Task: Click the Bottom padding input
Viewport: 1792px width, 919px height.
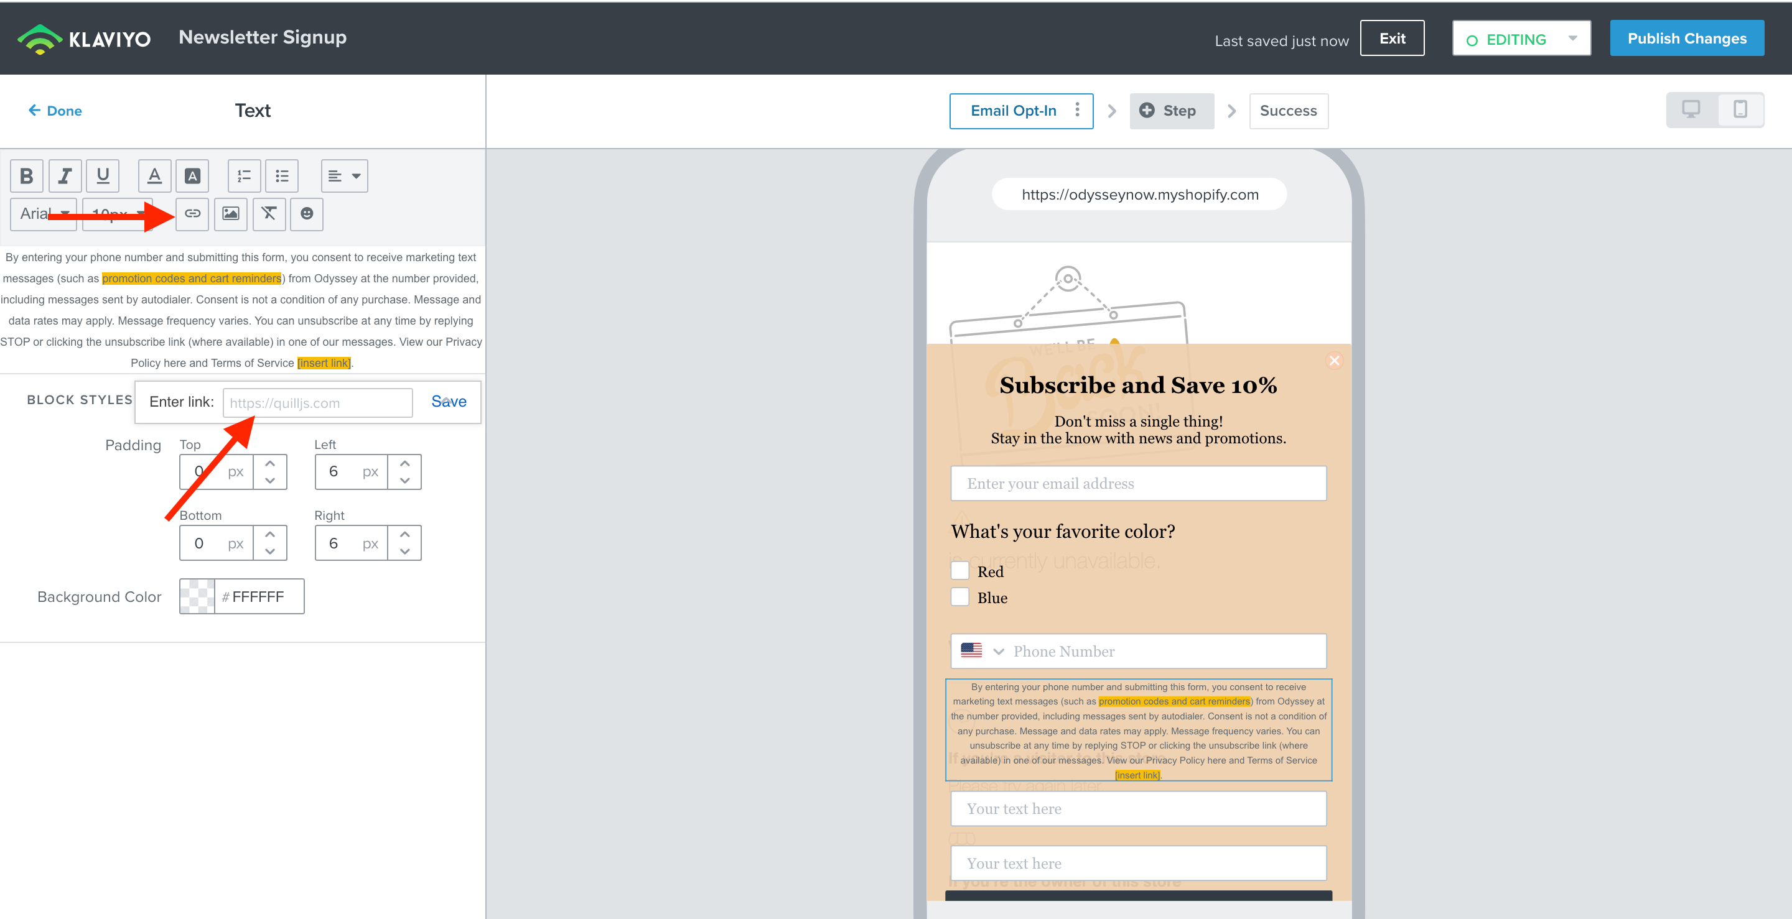Action: point(217,543)
